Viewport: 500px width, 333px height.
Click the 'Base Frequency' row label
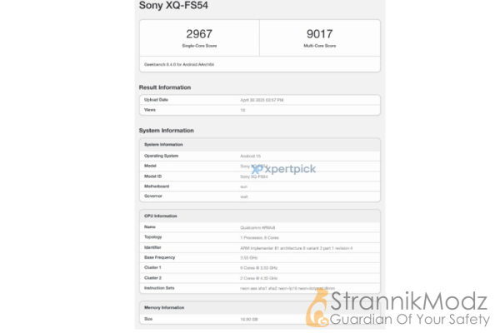159,257
